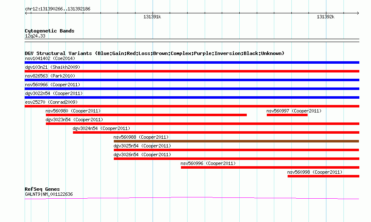Click the left arrow end of ruler

tap(26, 13)
